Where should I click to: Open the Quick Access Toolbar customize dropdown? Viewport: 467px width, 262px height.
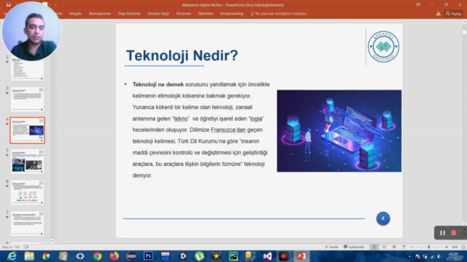55,5
